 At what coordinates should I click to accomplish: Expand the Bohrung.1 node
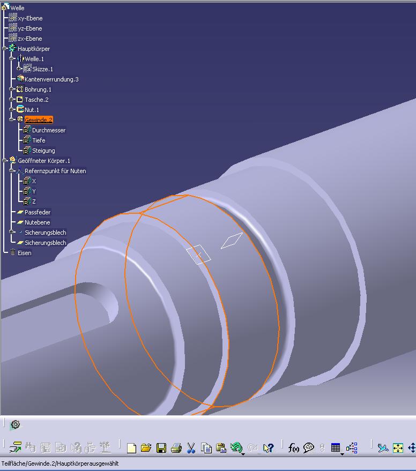click(11, 89)
